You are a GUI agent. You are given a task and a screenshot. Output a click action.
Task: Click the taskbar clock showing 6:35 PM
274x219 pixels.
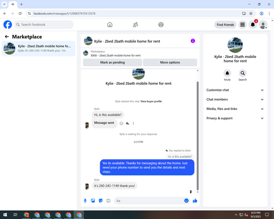point(255,215)
